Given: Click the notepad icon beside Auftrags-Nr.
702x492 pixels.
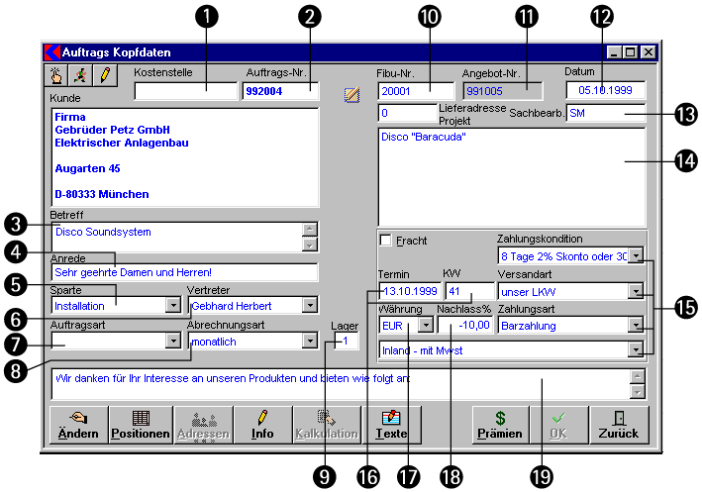Looking at the screenshot, I should (351, 95).
